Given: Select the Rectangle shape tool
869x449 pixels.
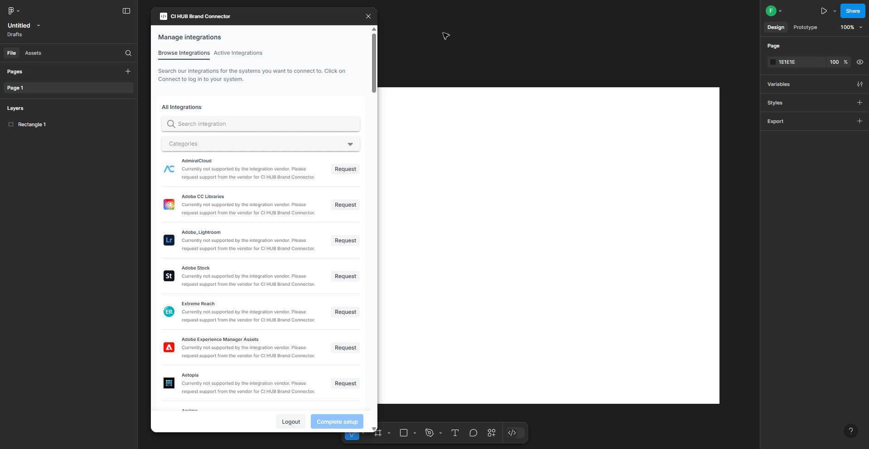Looking at the screenshot, I should pyautogui.click(x=403, y=433).
